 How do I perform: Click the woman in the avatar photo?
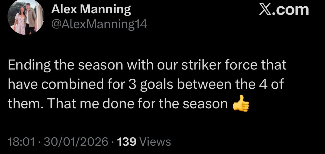click(21, 21)
